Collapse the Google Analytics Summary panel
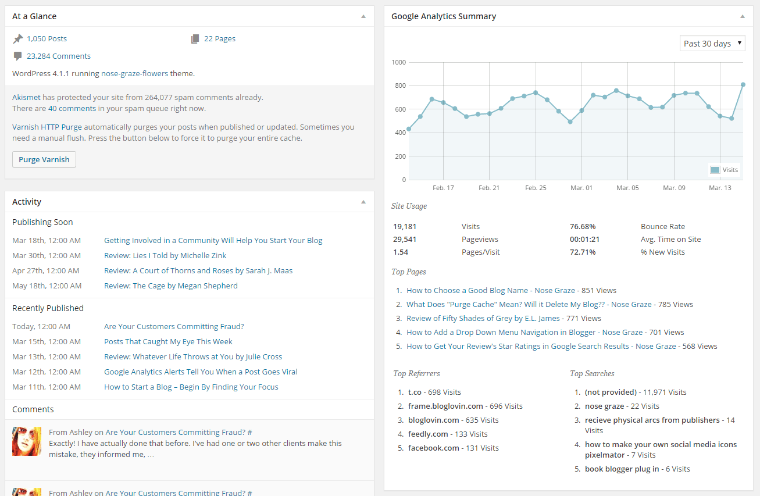Screen dimensions: 760x496 (742, 16)
